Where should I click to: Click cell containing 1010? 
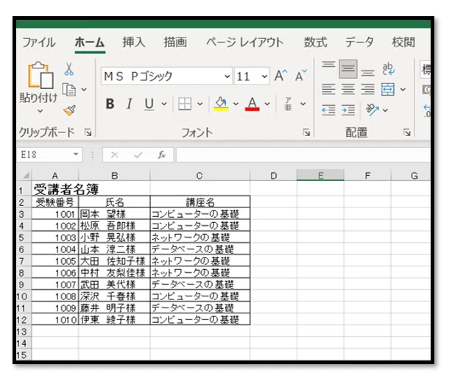55,320
